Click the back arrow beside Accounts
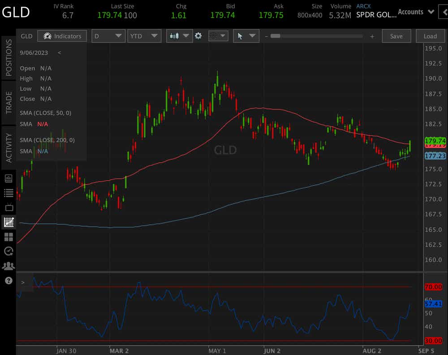Screen dimensions: 448x355 coord(444,12)
